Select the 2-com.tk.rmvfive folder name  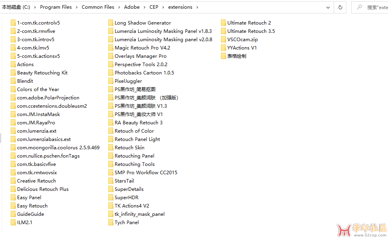click(x=36, y=31)
